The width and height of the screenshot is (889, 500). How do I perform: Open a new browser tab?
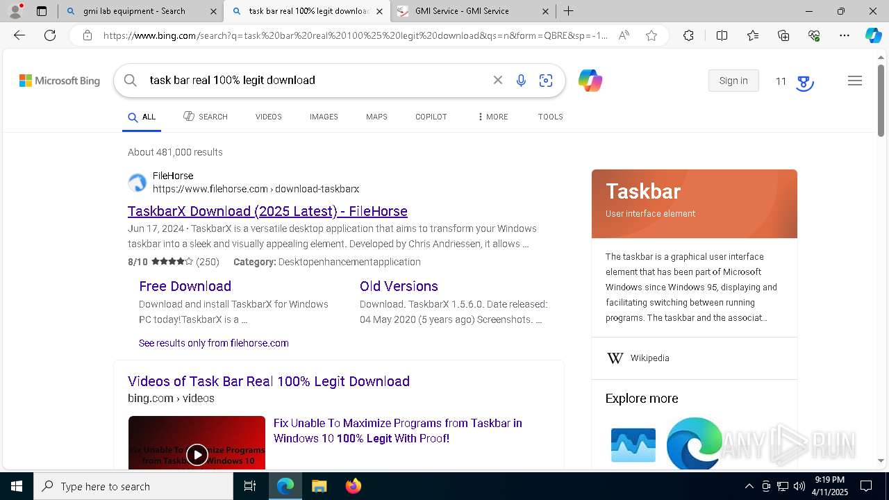tap(568, 11)
